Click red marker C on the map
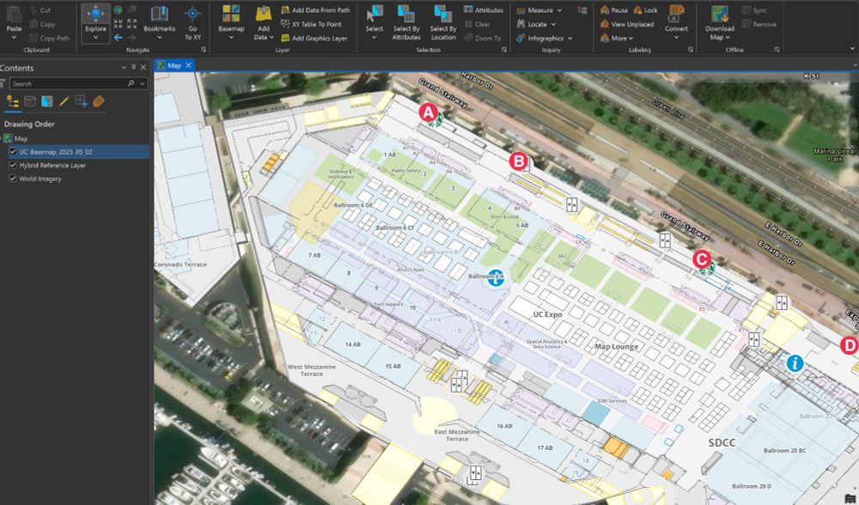The image size is (859, 505). [x=702, y=259]
